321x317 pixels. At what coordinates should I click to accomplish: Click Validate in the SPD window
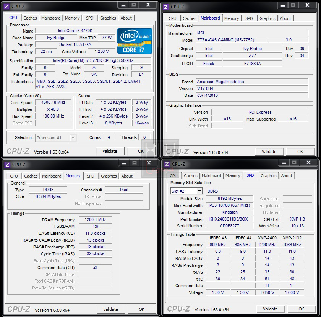[x=270, y=309]
